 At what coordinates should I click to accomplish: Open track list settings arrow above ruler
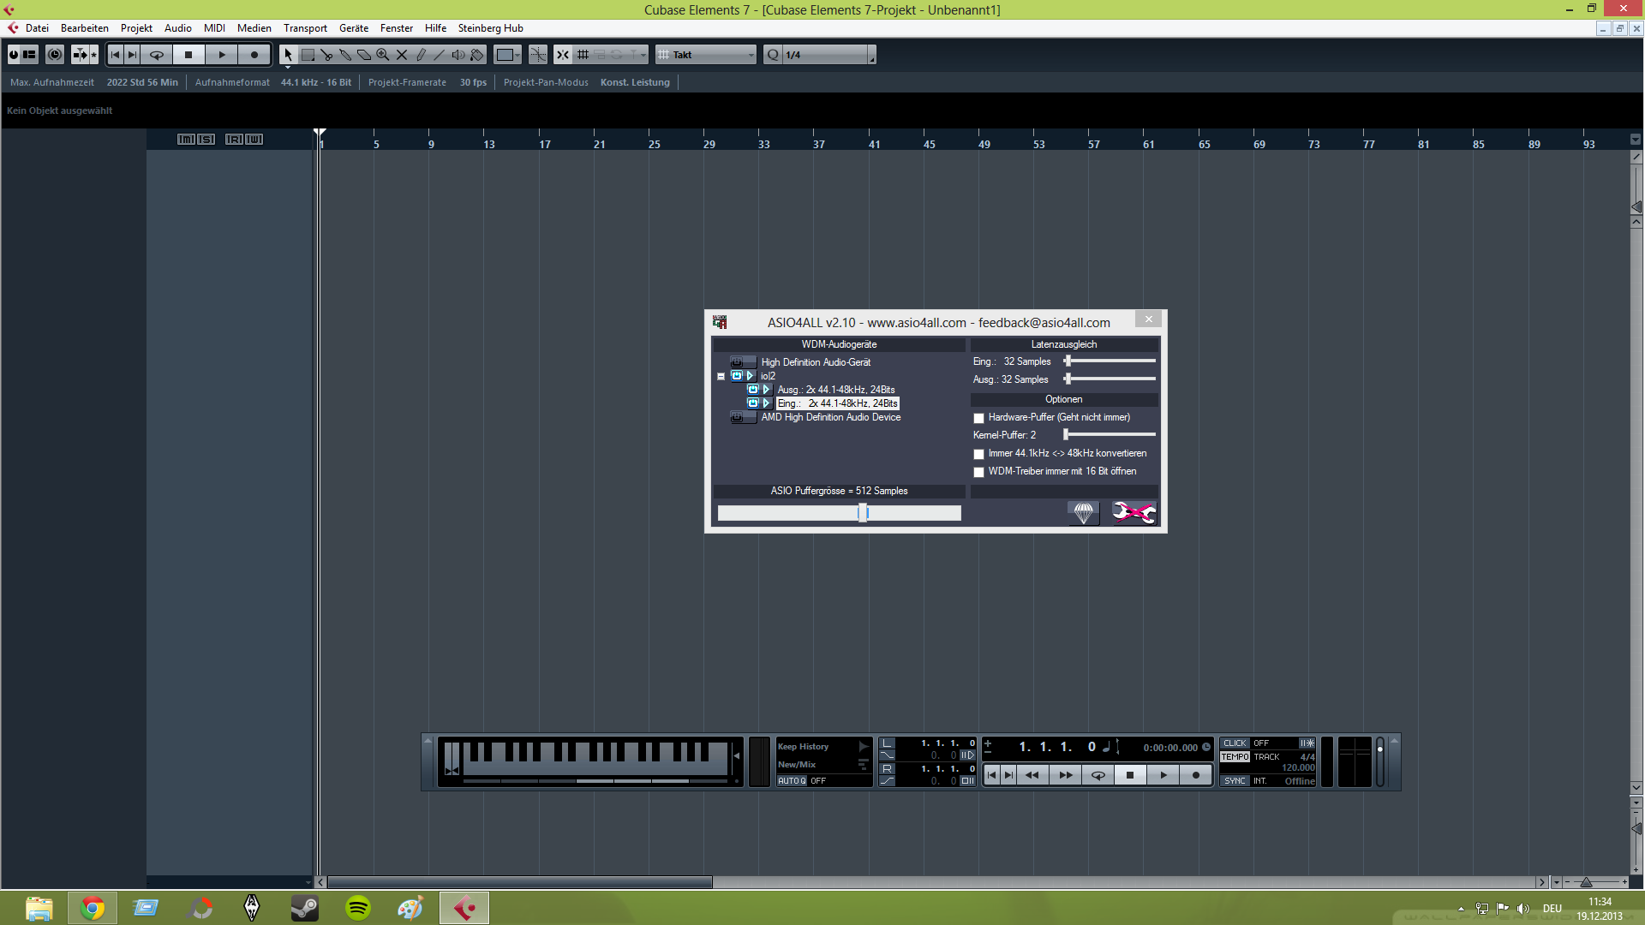pyautogui.click(x=1636, y=139)
